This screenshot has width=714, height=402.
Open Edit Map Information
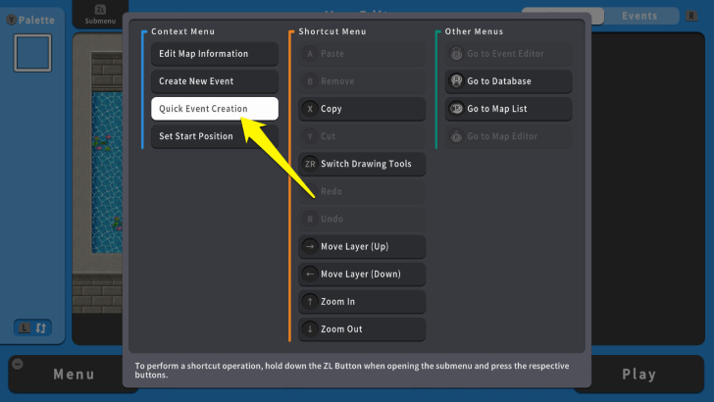click(x=215, y=54)
